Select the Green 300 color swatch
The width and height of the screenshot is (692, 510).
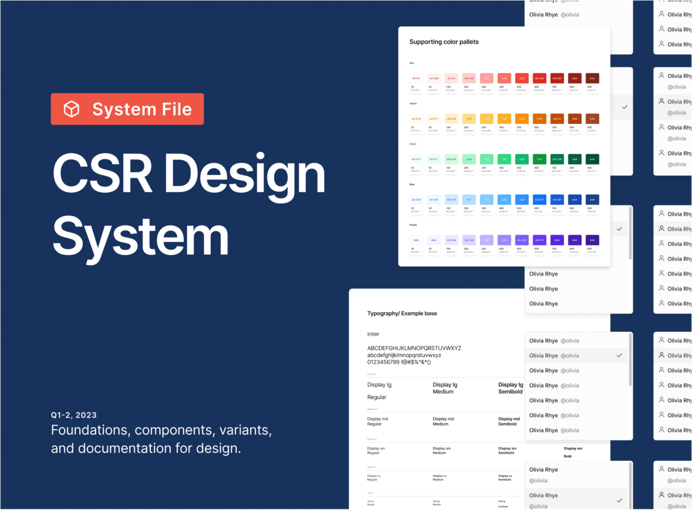(x=487, y=159)
